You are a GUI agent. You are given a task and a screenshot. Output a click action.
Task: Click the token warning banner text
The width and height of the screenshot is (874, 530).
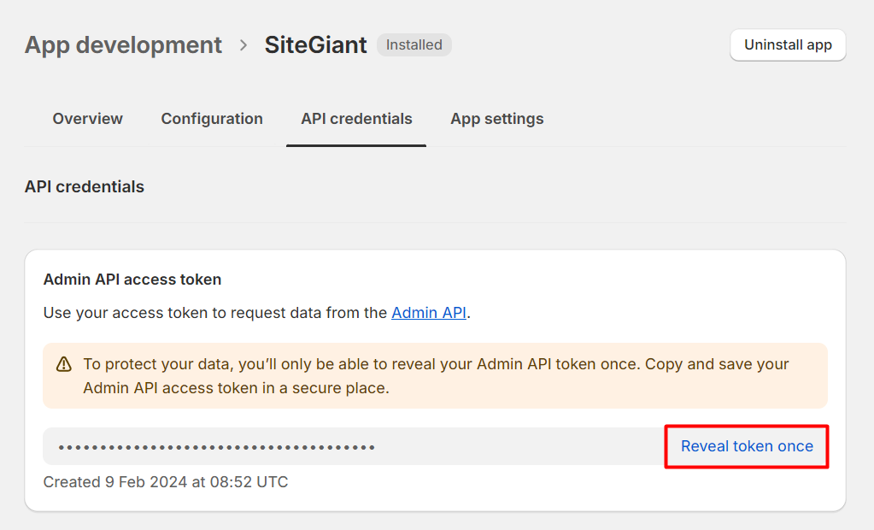coord(436,364)
